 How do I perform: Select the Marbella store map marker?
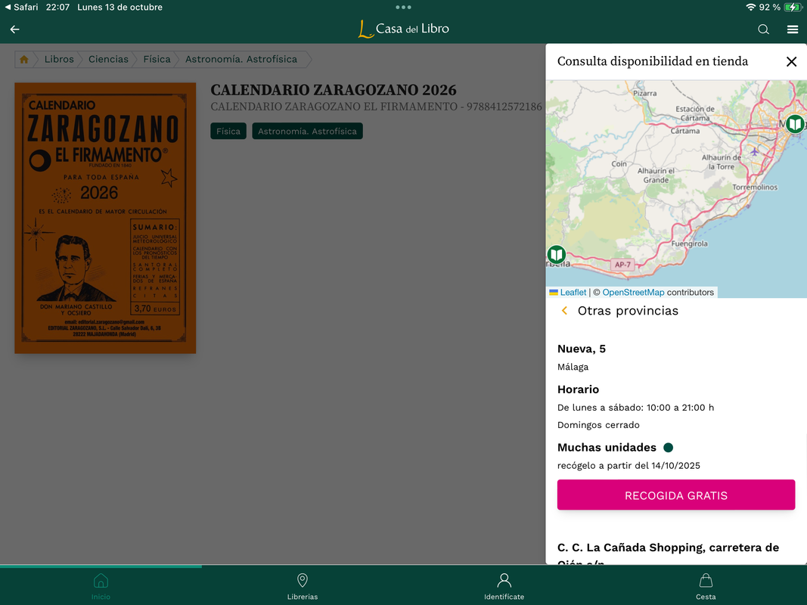[557, 254]
